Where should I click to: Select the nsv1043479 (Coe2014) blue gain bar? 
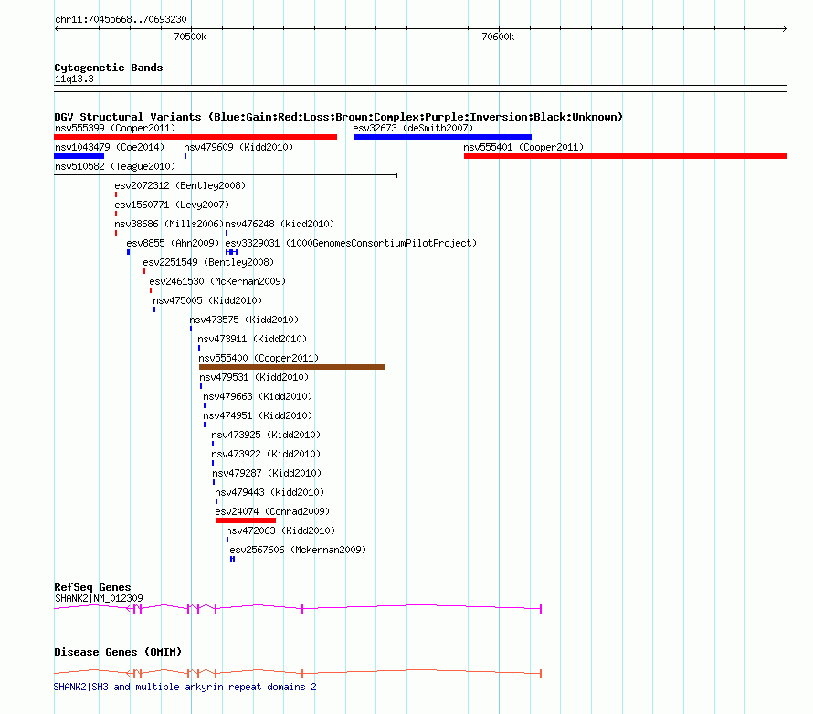point(79,156)
